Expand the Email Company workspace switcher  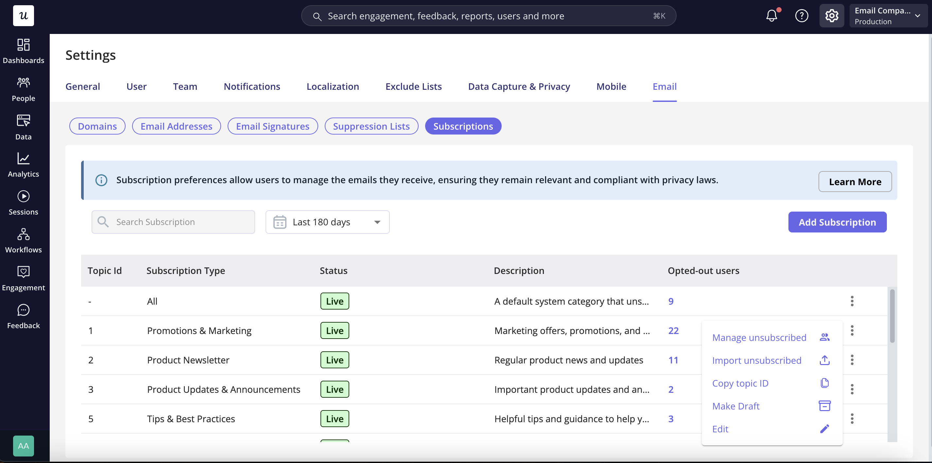click(888, 16)
